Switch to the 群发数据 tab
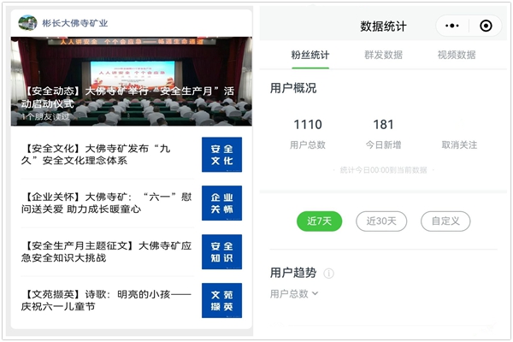This screenshot has width=513, height=342. 382,56
